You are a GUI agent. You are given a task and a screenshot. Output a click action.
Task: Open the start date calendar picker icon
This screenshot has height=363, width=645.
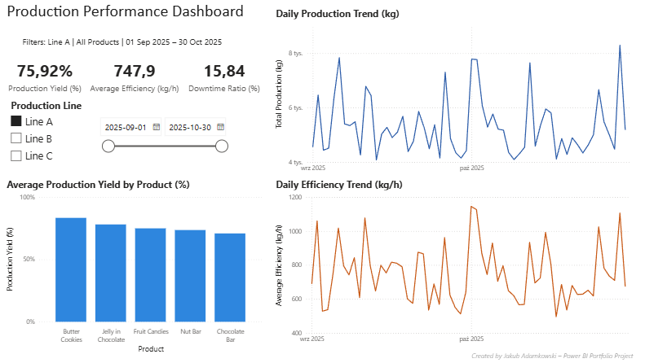pyautogui.click(x=157, y=127)
